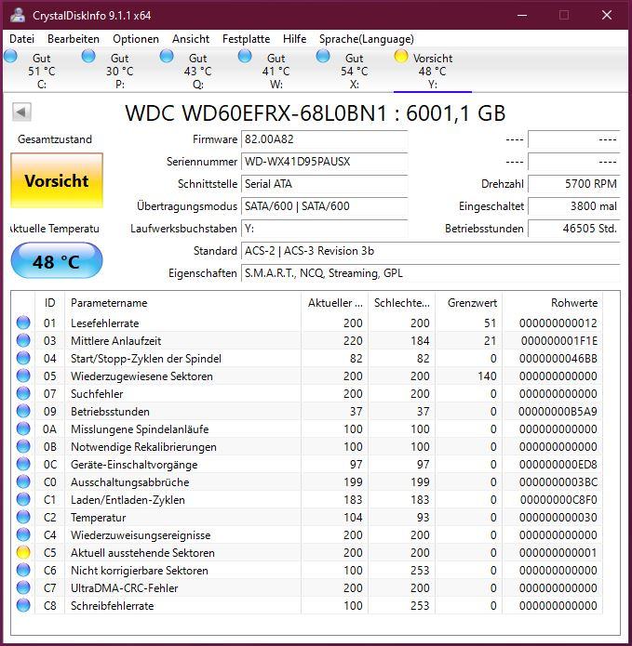
Task: Click status icon of Suchfehler row
Action: pyautogui.click(x=23, y=393)
